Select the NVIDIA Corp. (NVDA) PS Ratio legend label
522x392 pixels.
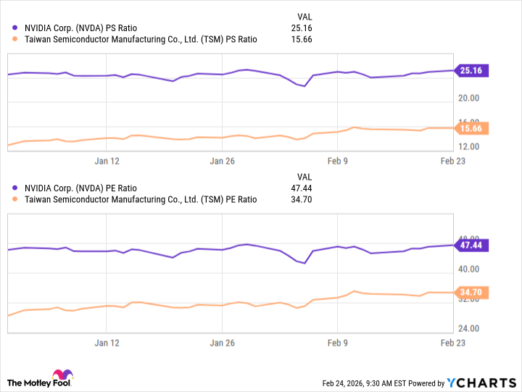tap(91, 28)
